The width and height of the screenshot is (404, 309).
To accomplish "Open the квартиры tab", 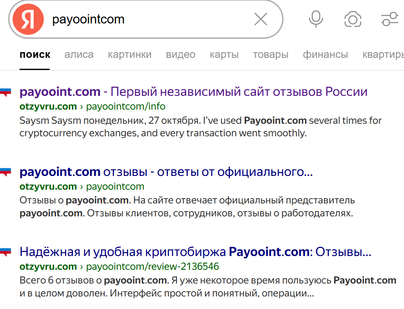I will tap(382, 55).
